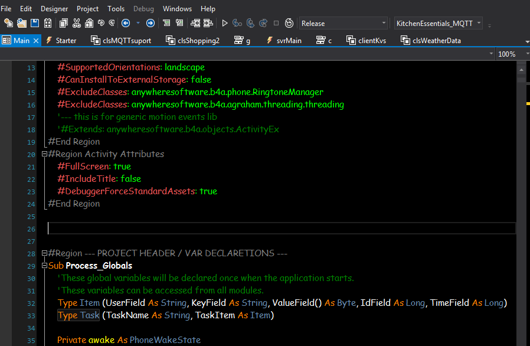Click the Uncomment block icon
This screenshot has width=530, height=346.
pyautogui.click(x=179, y=23)
